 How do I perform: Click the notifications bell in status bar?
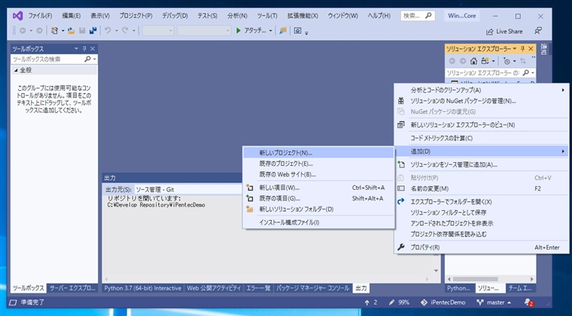click(x=528, y=302)
